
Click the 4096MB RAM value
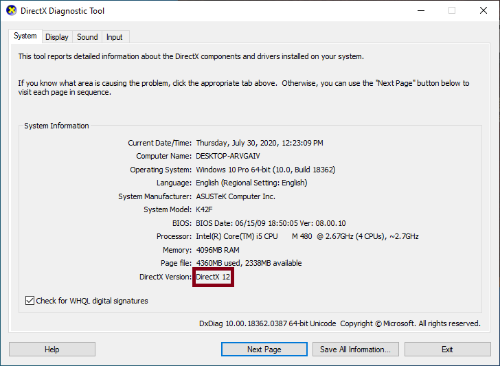pos(218,250)
